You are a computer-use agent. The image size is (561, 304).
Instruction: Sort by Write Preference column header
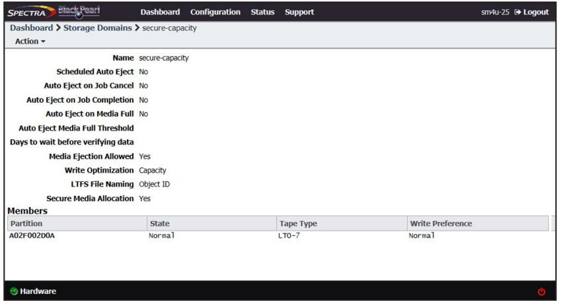pos(478,224)
